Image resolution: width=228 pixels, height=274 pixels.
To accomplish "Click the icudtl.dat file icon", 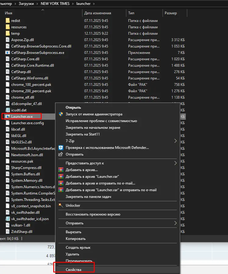I will 8,110.
